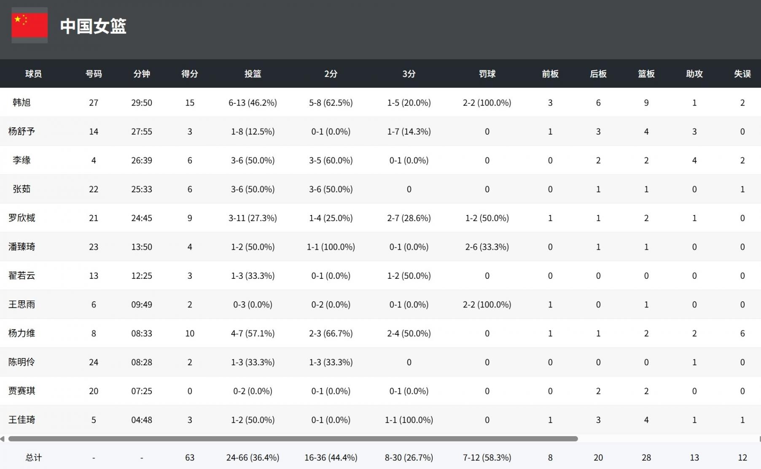This screenshot has height=469, width=761.
Task: Click the 球员 column header
Action: click(x=33, y=74)
